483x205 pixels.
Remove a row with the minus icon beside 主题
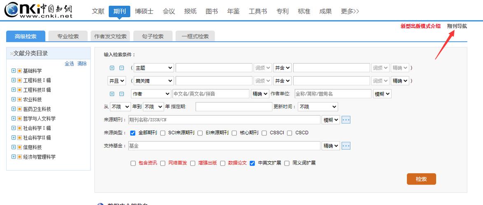click(121, 68)
